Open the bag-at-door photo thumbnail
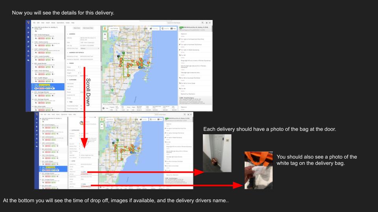Viewport: 378px width, 212px height. pos(217,154)
